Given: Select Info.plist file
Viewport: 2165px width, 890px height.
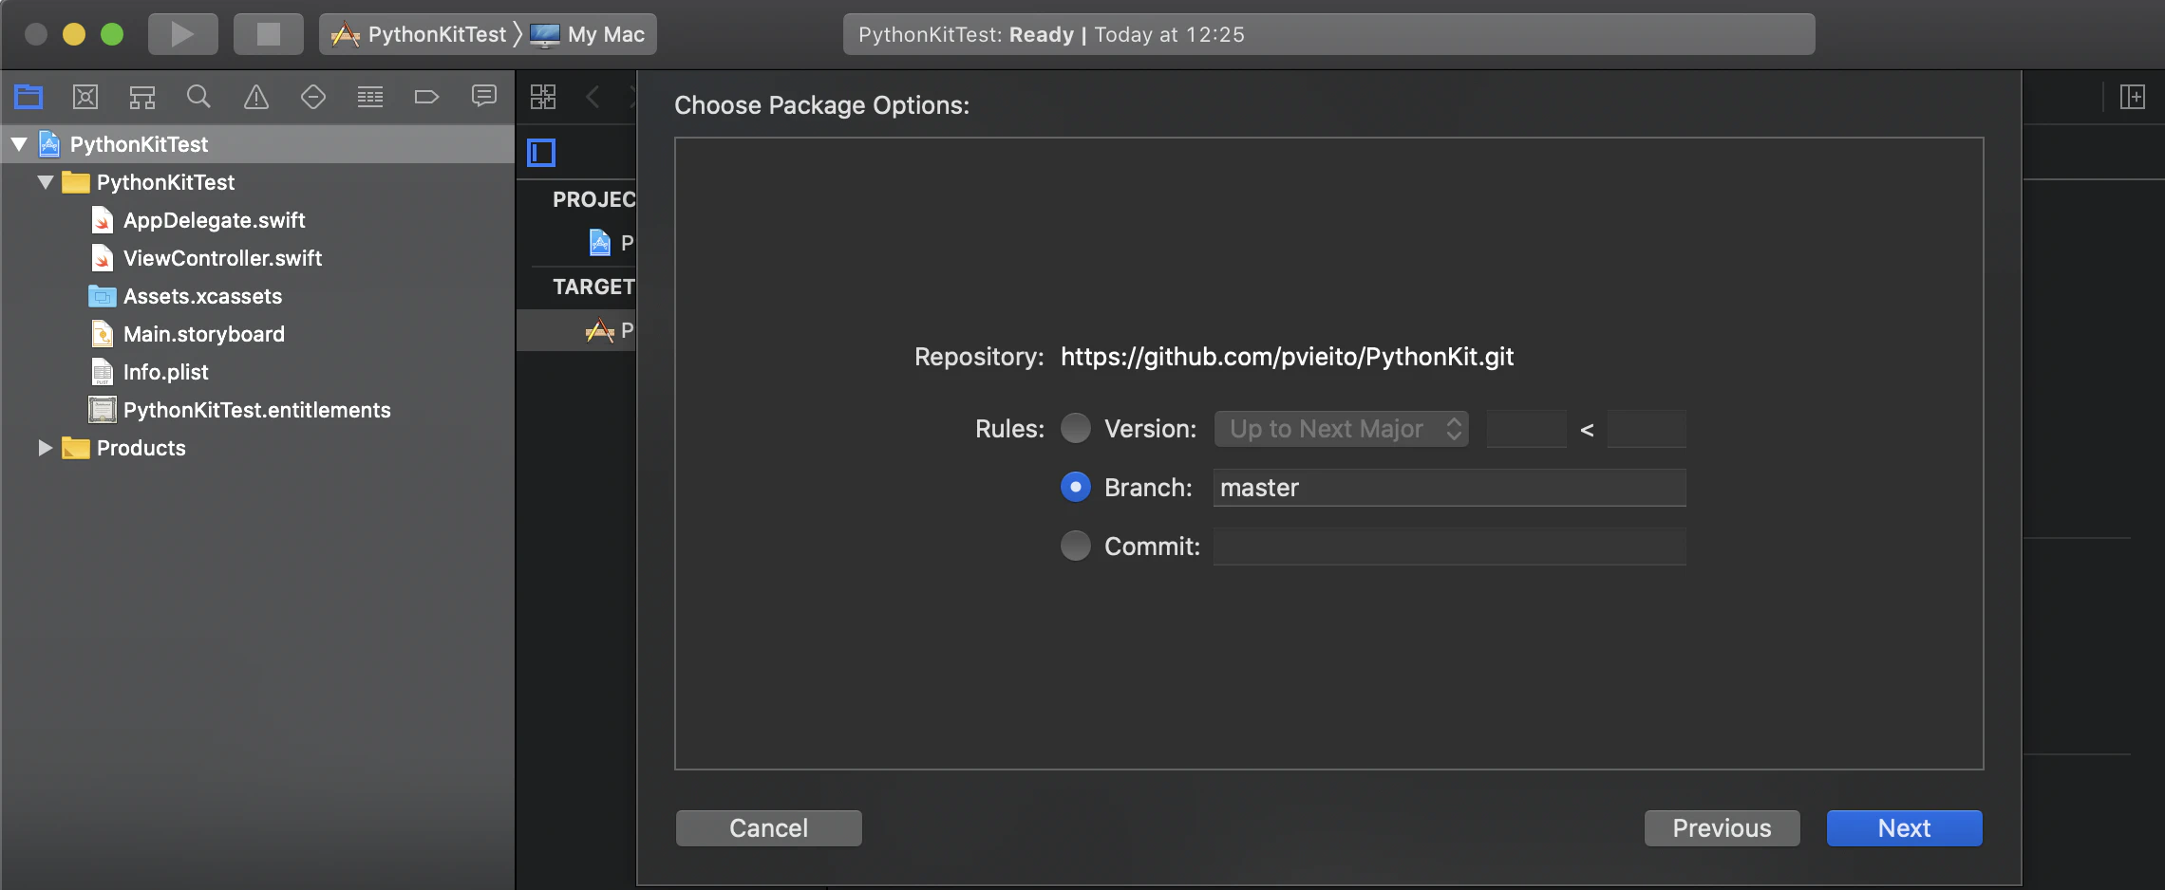Looking at the screenshot, I should [165, 372].
